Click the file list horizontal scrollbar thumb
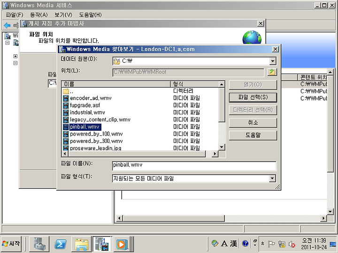 click(x=137, y=154)
